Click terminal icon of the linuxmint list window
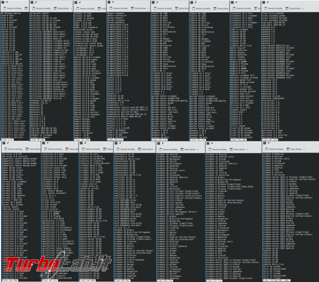The width and height of the screenshot is (319, 282). 232,2
